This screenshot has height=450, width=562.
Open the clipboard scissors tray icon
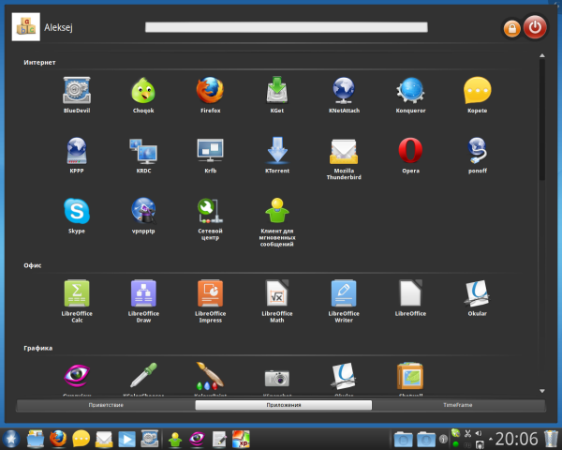click(x=467, y=433)
